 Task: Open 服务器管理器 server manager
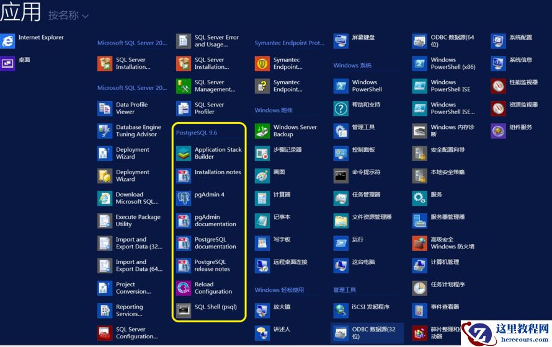click(438, 221)
